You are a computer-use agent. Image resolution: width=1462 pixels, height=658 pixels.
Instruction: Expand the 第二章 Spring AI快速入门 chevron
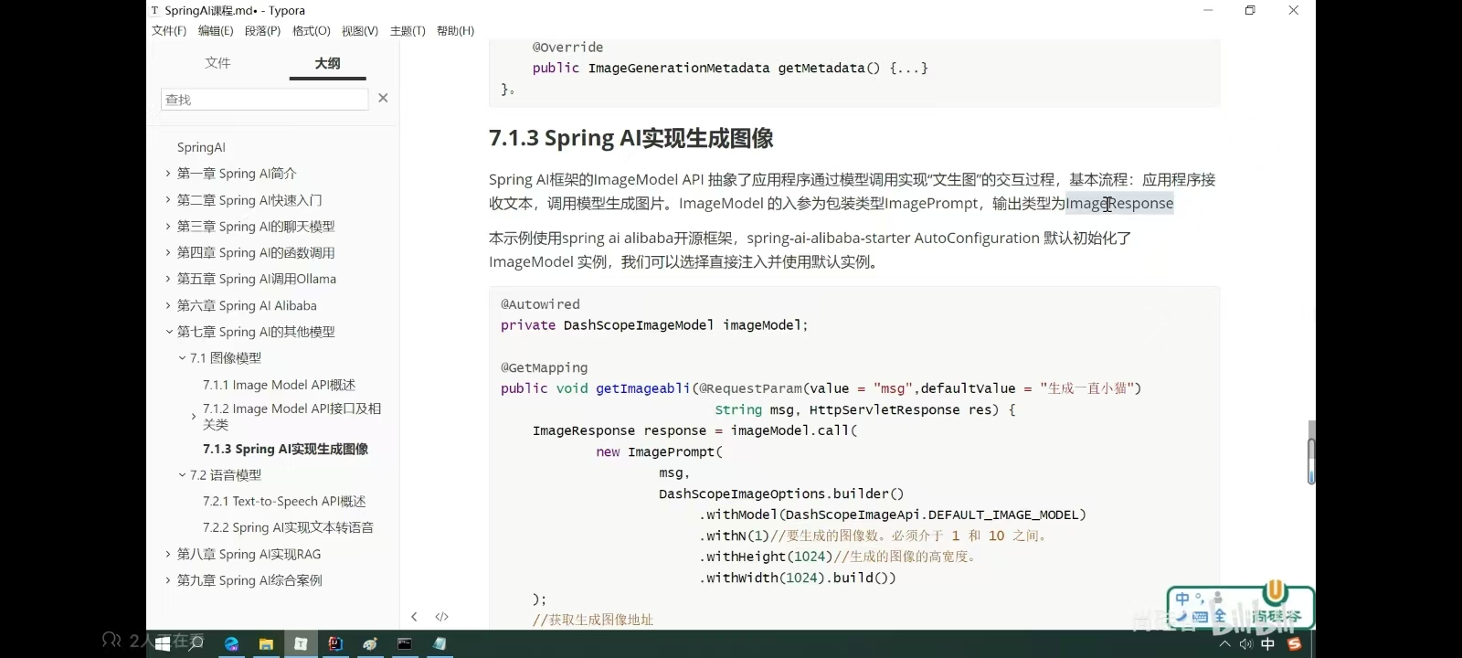[168, 199]
